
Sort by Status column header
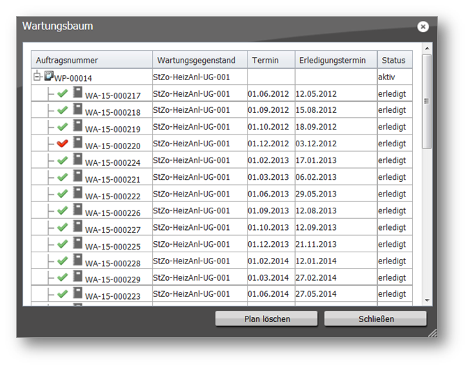[x=395, y=60]
